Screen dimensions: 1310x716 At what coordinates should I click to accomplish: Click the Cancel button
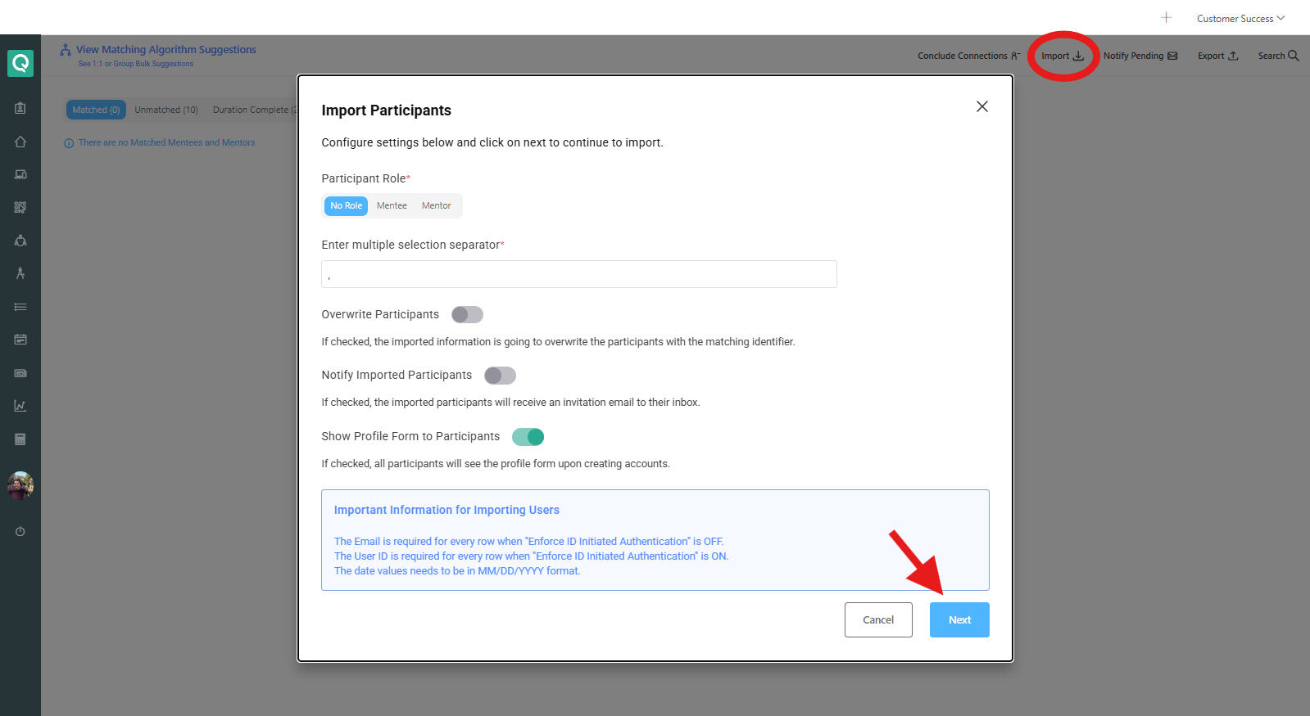coord(878,620)
